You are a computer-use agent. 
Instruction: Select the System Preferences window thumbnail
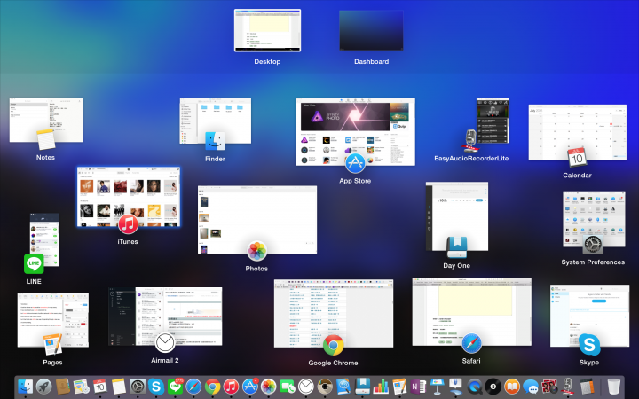point(594,219)
